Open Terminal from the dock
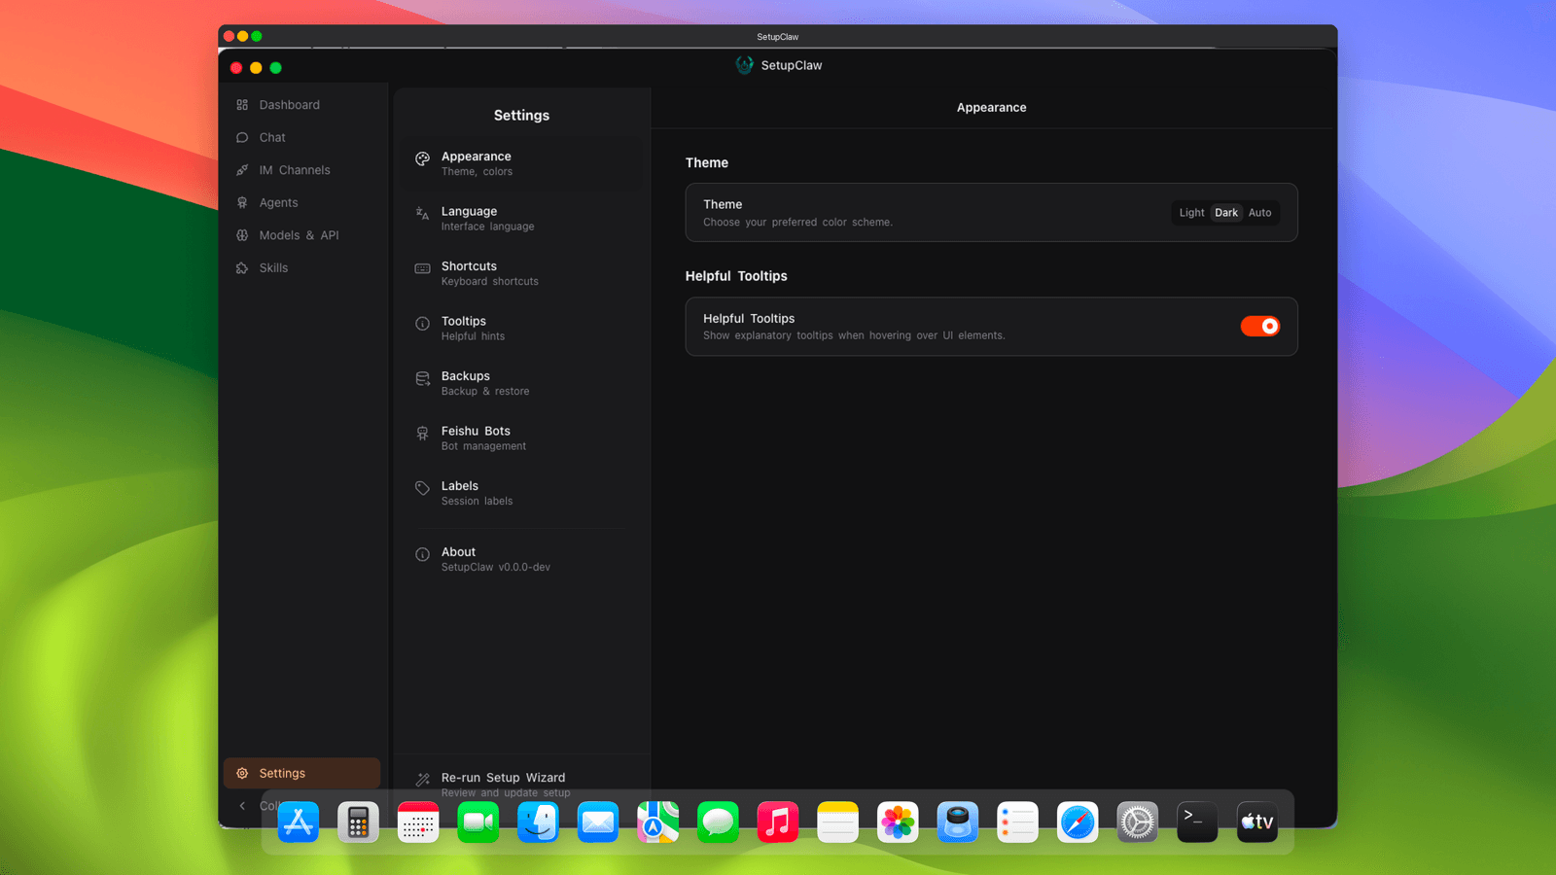Image resolution: width=1556 pixels, height=875 pixels. [1197, 822]
